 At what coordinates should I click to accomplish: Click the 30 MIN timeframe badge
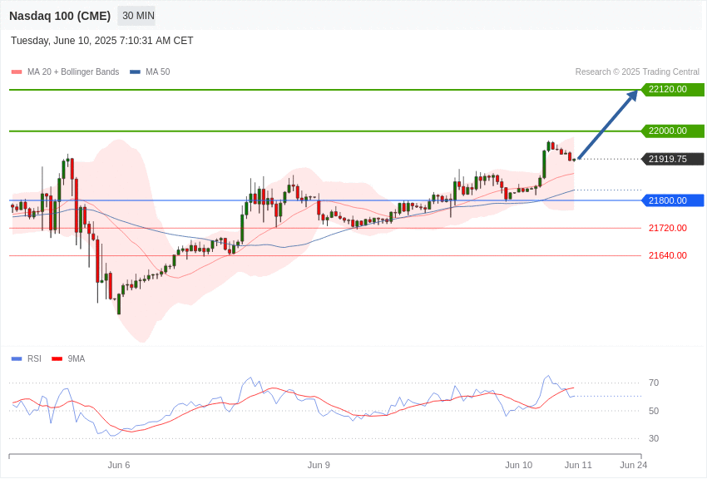pos(138,16)
